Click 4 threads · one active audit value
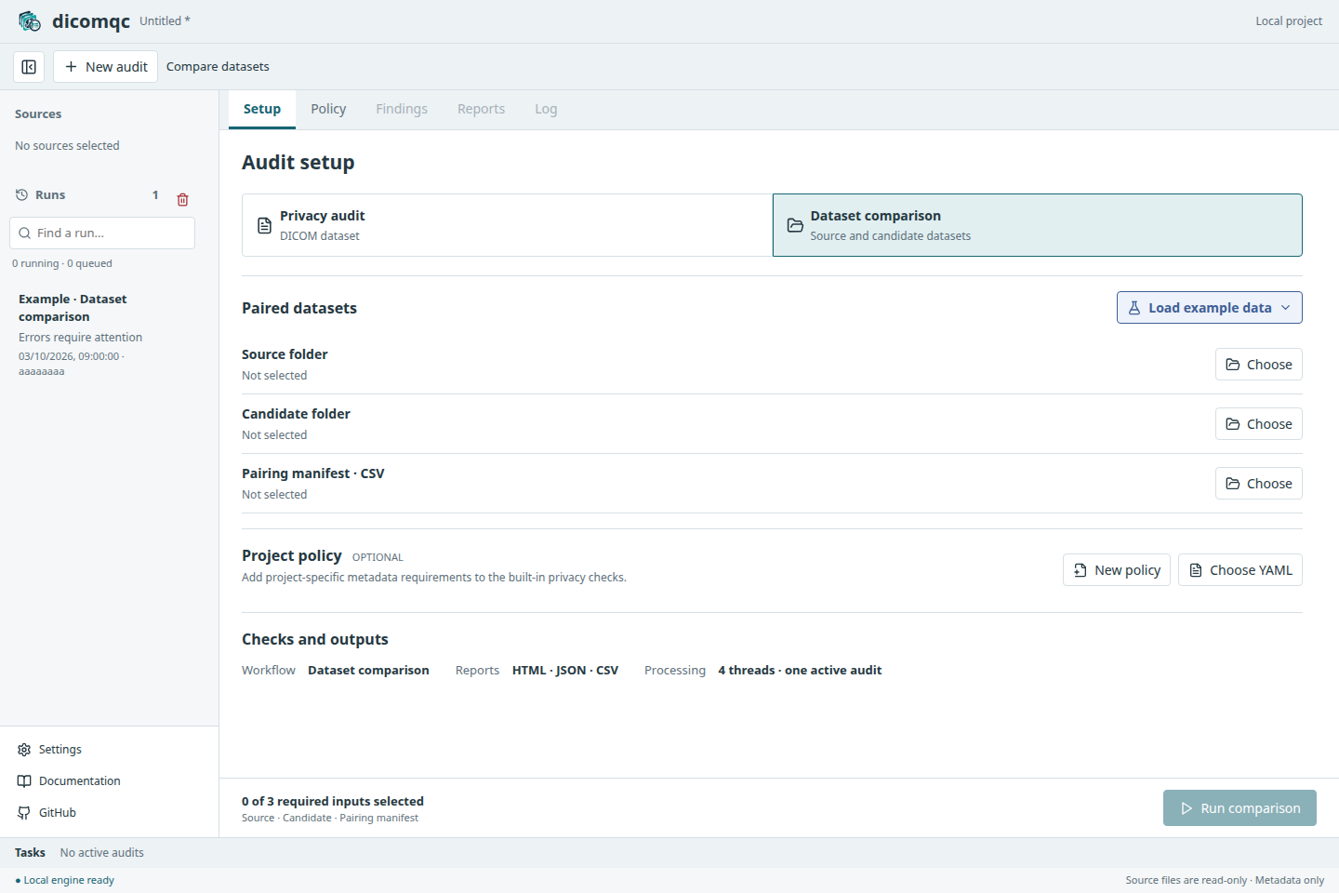The image size is (1339, 893). (800, 671)
